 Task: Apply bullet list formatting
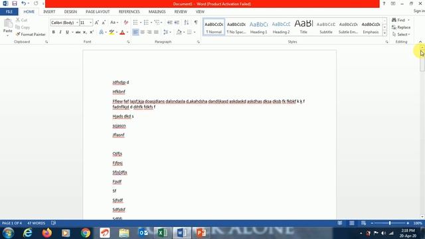tap(135, 23)
